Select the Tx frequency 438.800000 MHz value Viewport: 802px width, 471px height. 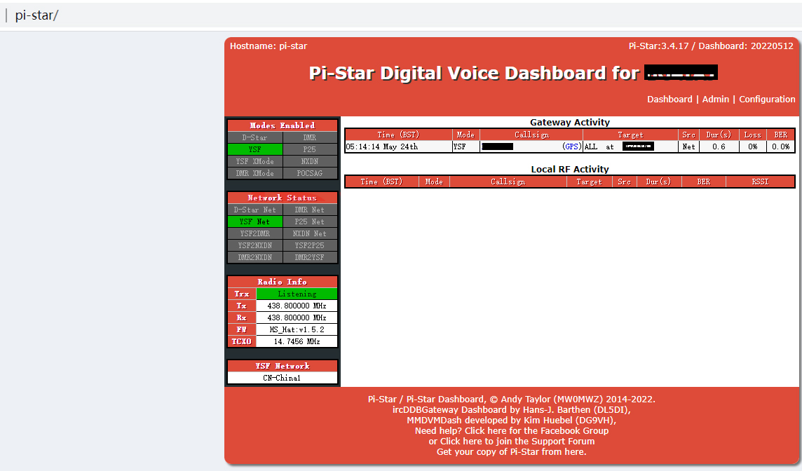pos(297,306)
